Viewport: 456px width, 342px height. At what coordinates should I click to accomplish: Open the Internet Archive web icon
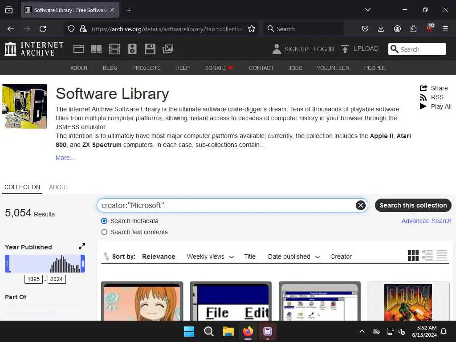[x=78, y=49]
